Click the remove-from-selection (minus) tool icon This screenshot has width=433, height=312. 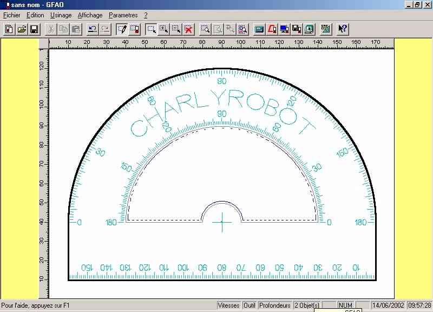176,29
